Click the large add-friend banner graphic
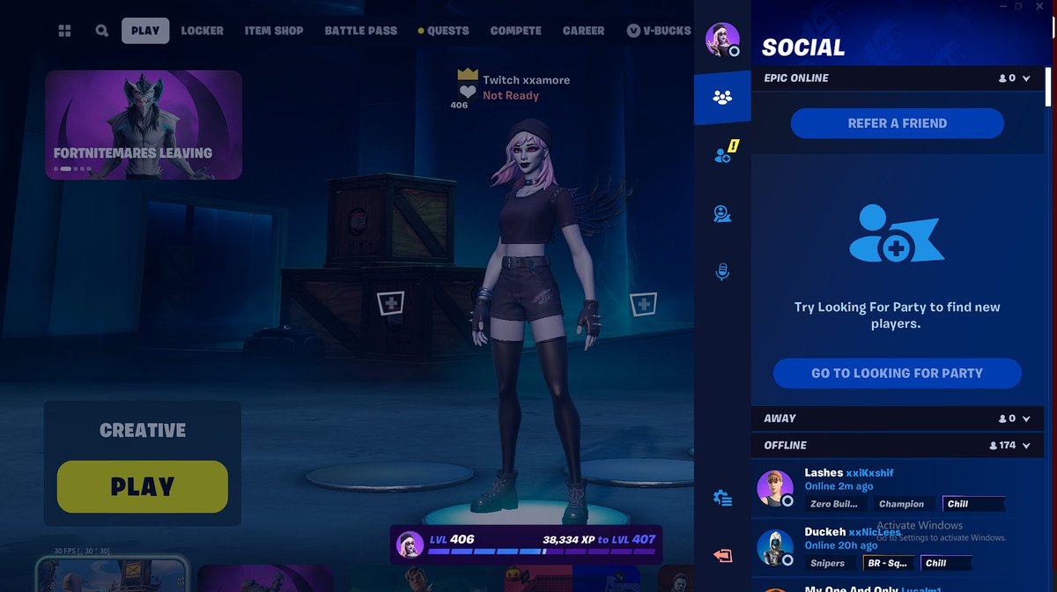1057x592 pixels. point(897,233)
